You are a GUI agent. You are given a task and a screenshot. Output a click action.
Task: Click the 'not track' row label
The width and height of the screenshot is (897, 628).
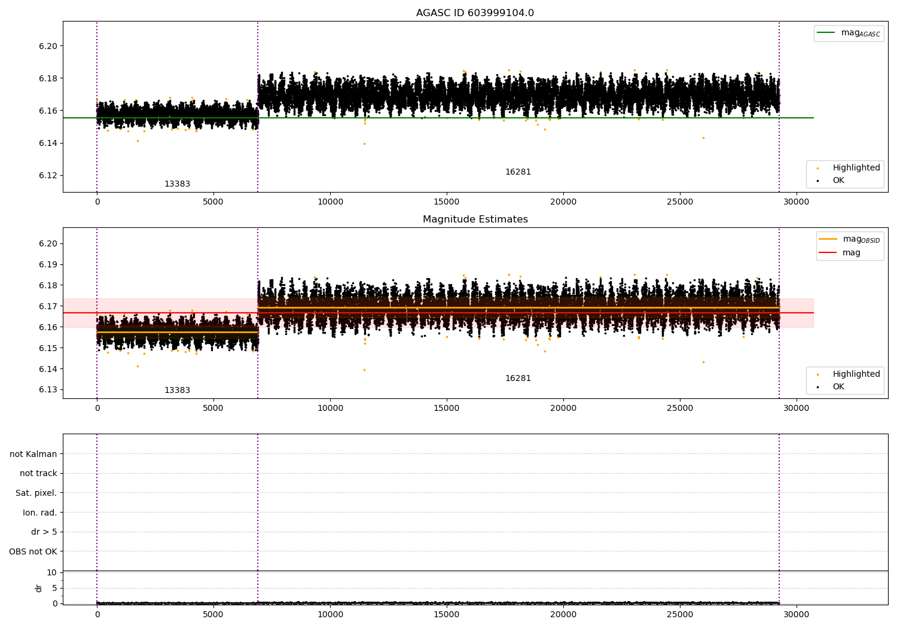pos(38,474)
